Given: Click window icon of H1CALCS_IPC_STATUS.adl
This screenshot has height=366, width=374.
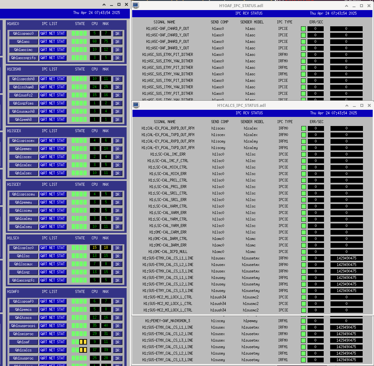Looking at the screenshot, I should [x=136, y=105].
